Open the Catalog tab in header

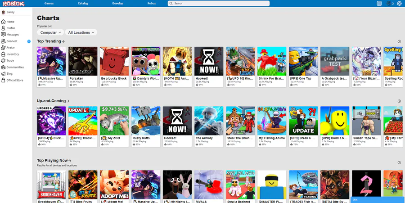[83, 3]
